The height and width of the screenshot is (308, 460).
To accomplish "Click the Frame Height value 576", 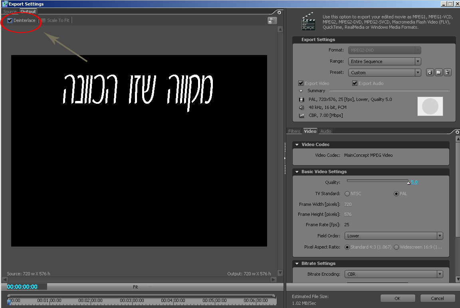I will pyautogui.click(x=348, y=214).
